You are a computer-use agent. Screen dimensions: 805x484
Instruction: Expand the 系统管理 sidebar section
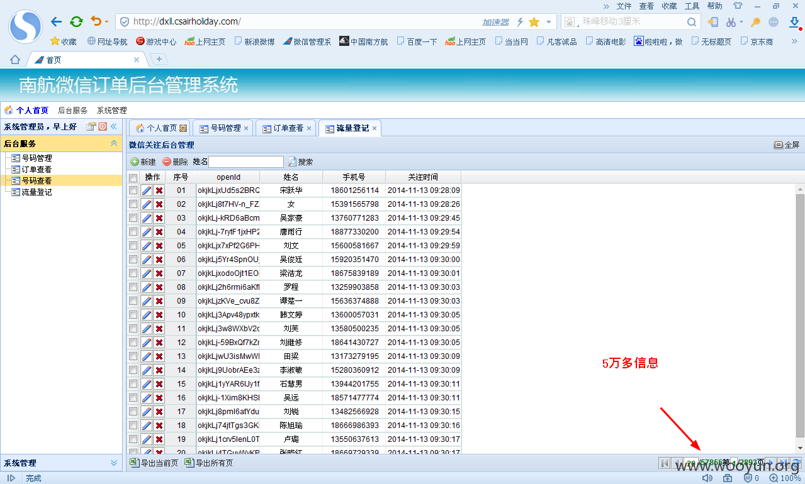click(x=114, y=463)
